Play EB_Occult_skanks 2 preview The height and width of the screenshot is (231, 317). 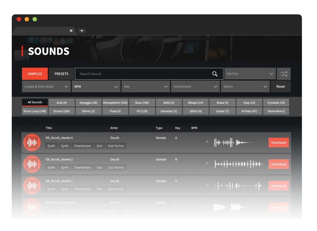207,163
